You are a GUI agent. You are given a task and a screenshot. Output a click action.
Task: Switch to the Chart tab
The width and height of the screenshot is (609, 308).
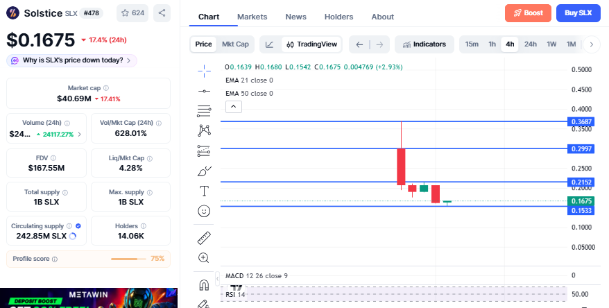point(209,17)
